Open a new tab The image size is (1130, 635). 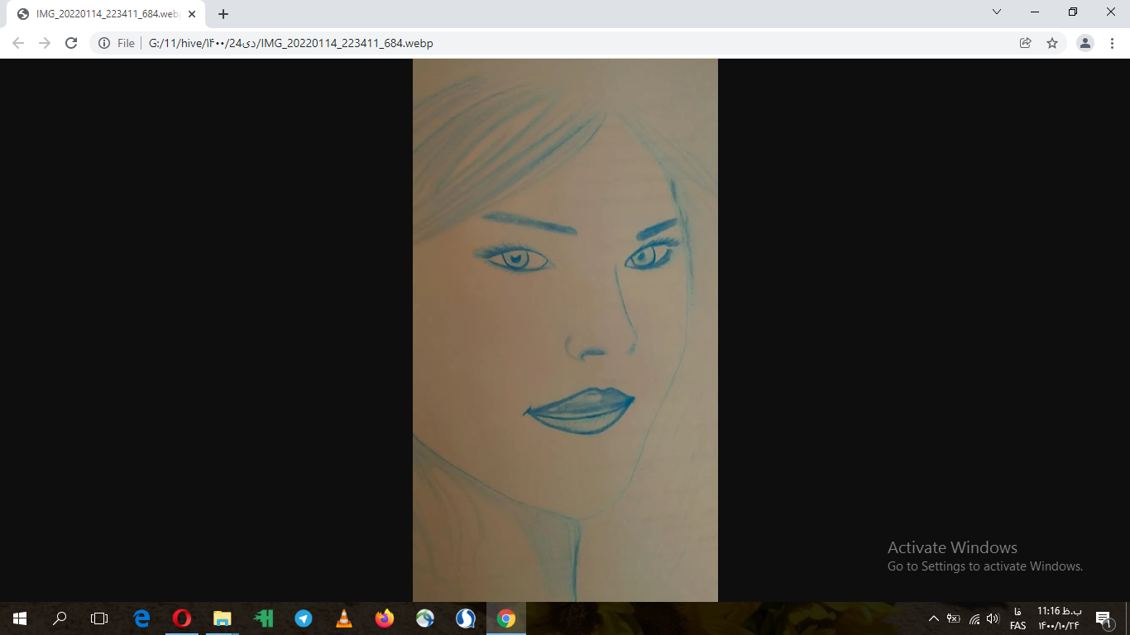(223, 14)
